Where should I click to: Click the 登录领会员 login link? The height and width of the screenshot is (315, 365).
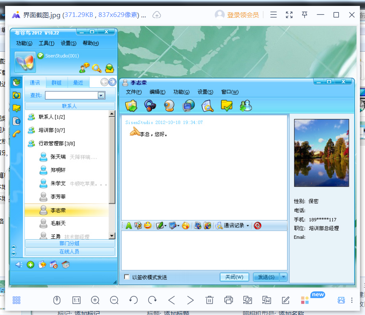243,15
